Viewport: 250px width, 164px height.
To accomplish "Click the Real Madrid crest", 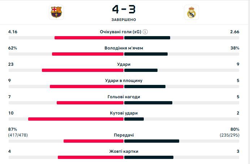I will (x=191, y=12).
